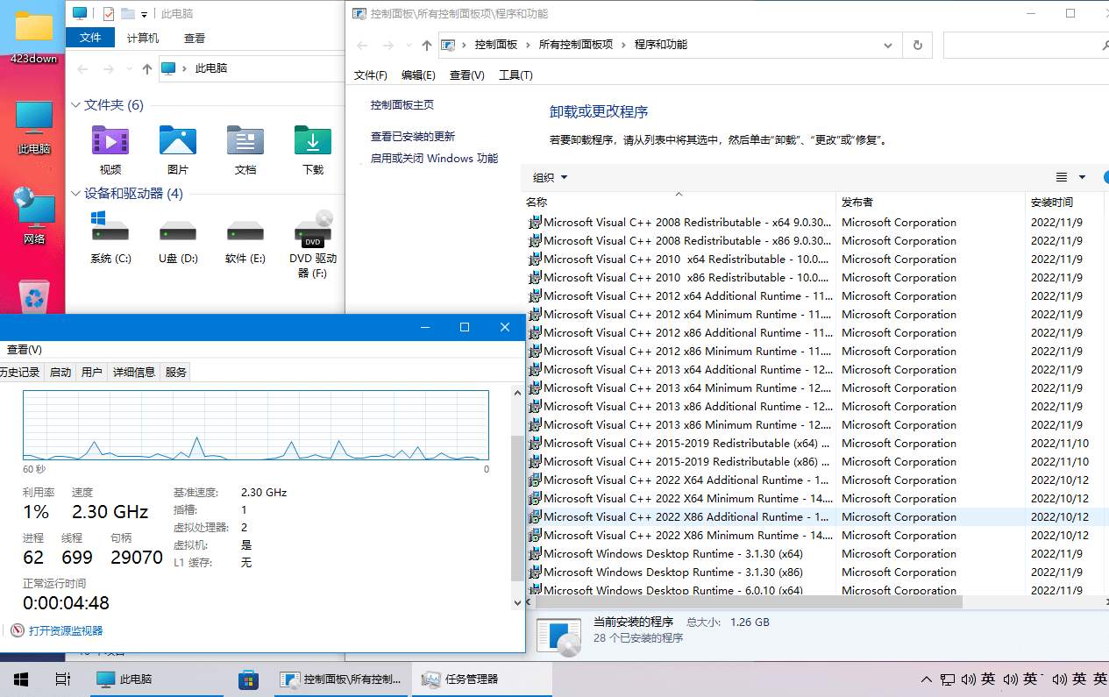Click the 打开资源监视器 link
The height and width of the screenshot is (697, 1109).
tap(66, 630)
